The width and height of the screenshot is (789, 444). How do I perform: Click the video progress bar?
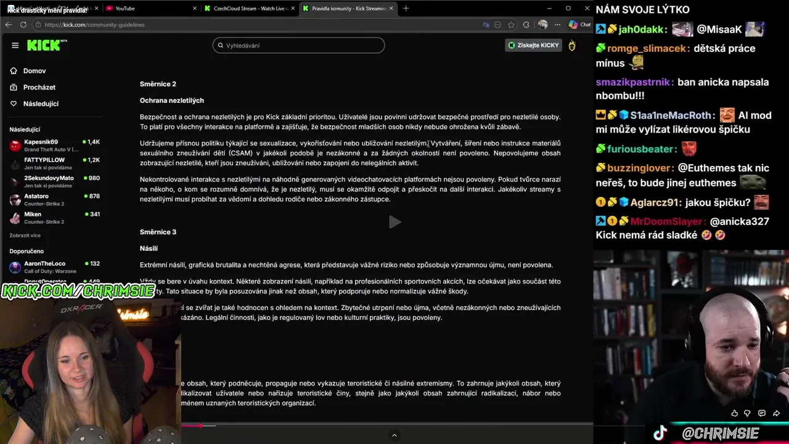click(387, 425)
